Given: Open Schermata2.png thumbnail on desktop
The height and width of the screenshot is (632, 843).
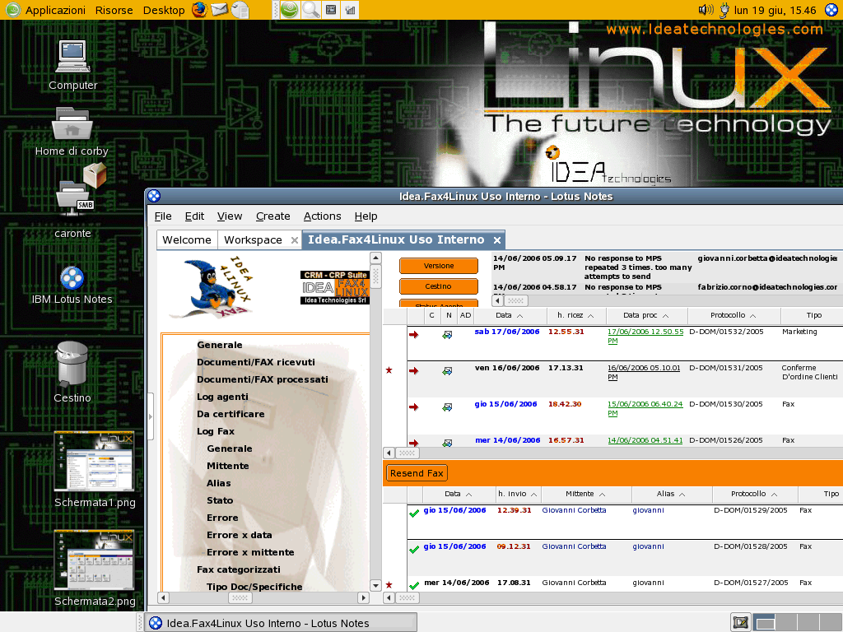Looking at the screenshot, I should [x=94, y=560].
